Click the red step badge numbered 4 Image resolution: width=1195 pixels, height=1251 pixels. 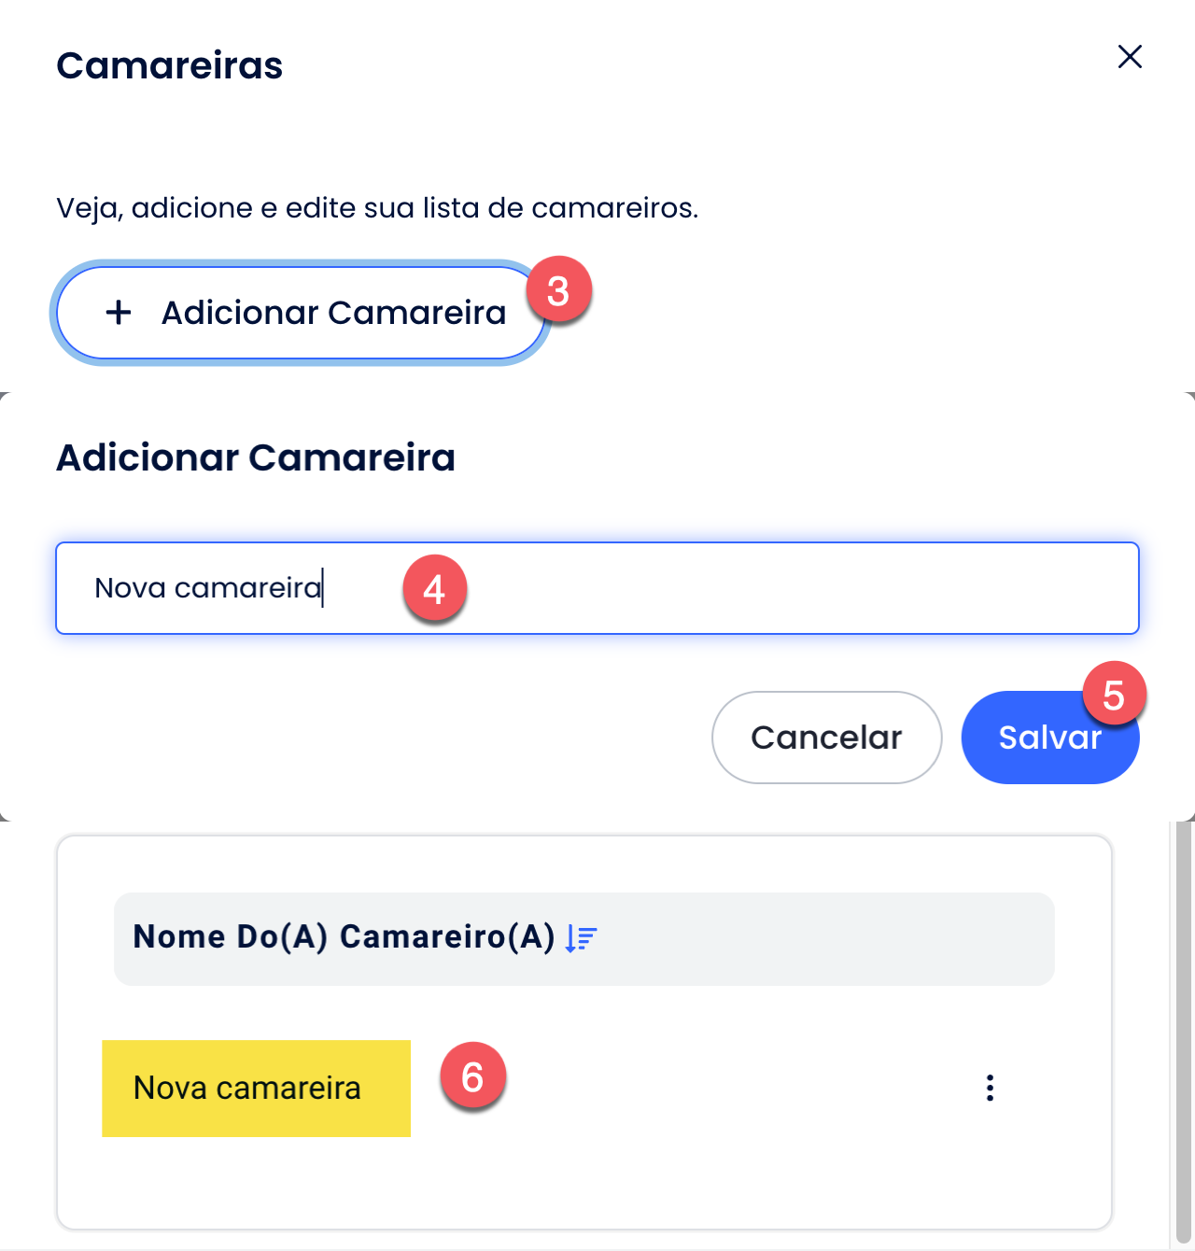tap(434, 588)
